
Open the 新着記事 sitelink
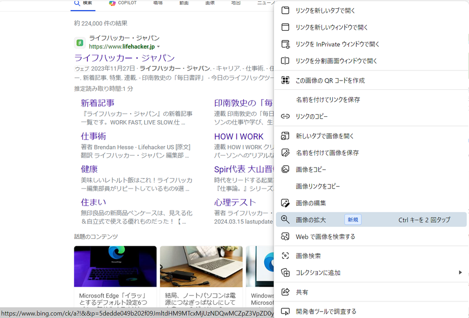click(98, 103)
